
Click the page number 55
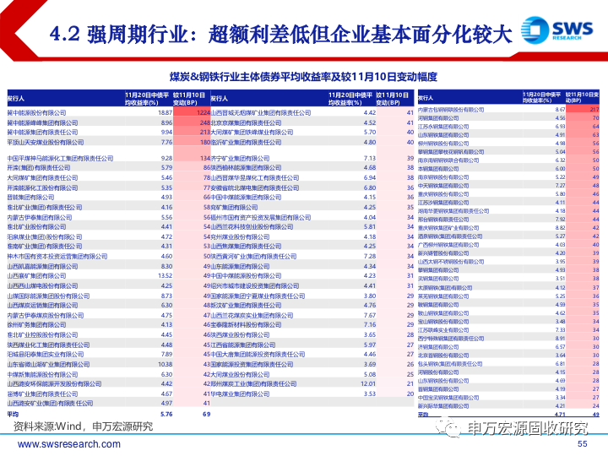tap(581, 445)
